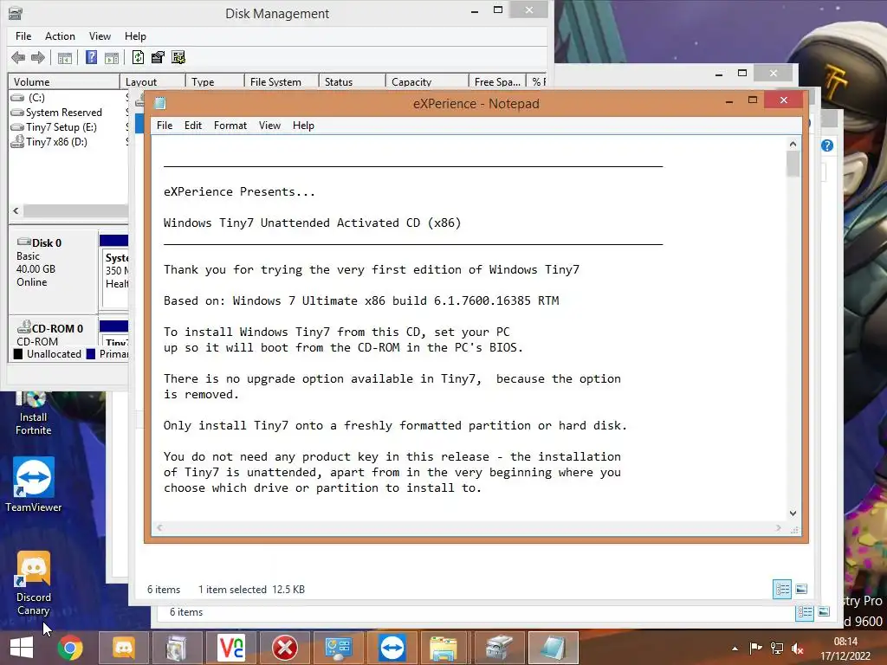Open Install Fortnite desktop shortcut

coord(34,414)
